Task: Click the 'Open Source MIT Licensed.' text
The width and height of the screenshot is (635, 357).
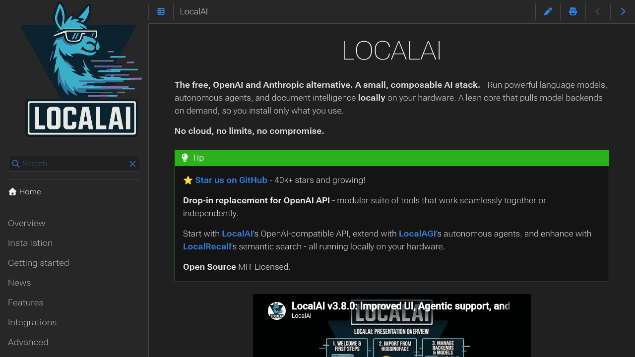Action: click(x=237, y=267)
